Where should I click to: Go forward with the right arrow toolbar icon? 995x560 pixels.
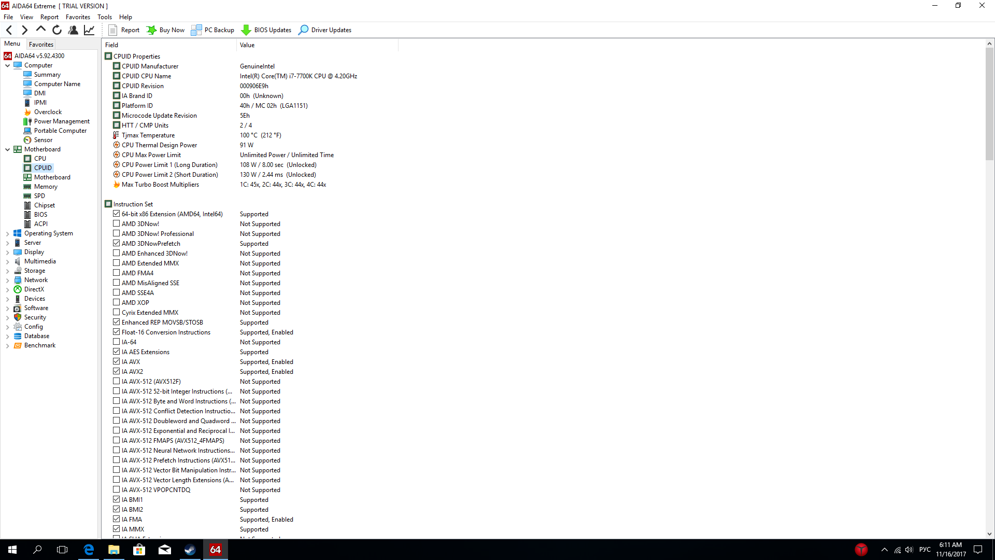(24, 30)
